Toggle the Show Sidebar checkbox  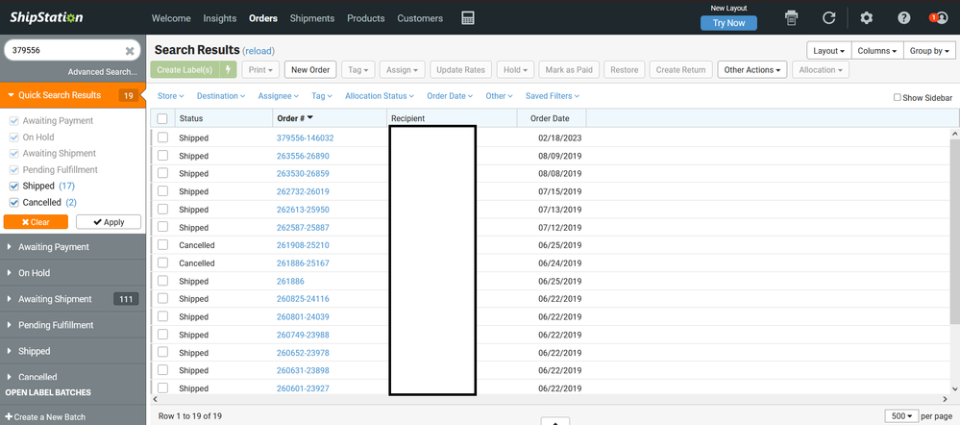[x=898, y=97]
